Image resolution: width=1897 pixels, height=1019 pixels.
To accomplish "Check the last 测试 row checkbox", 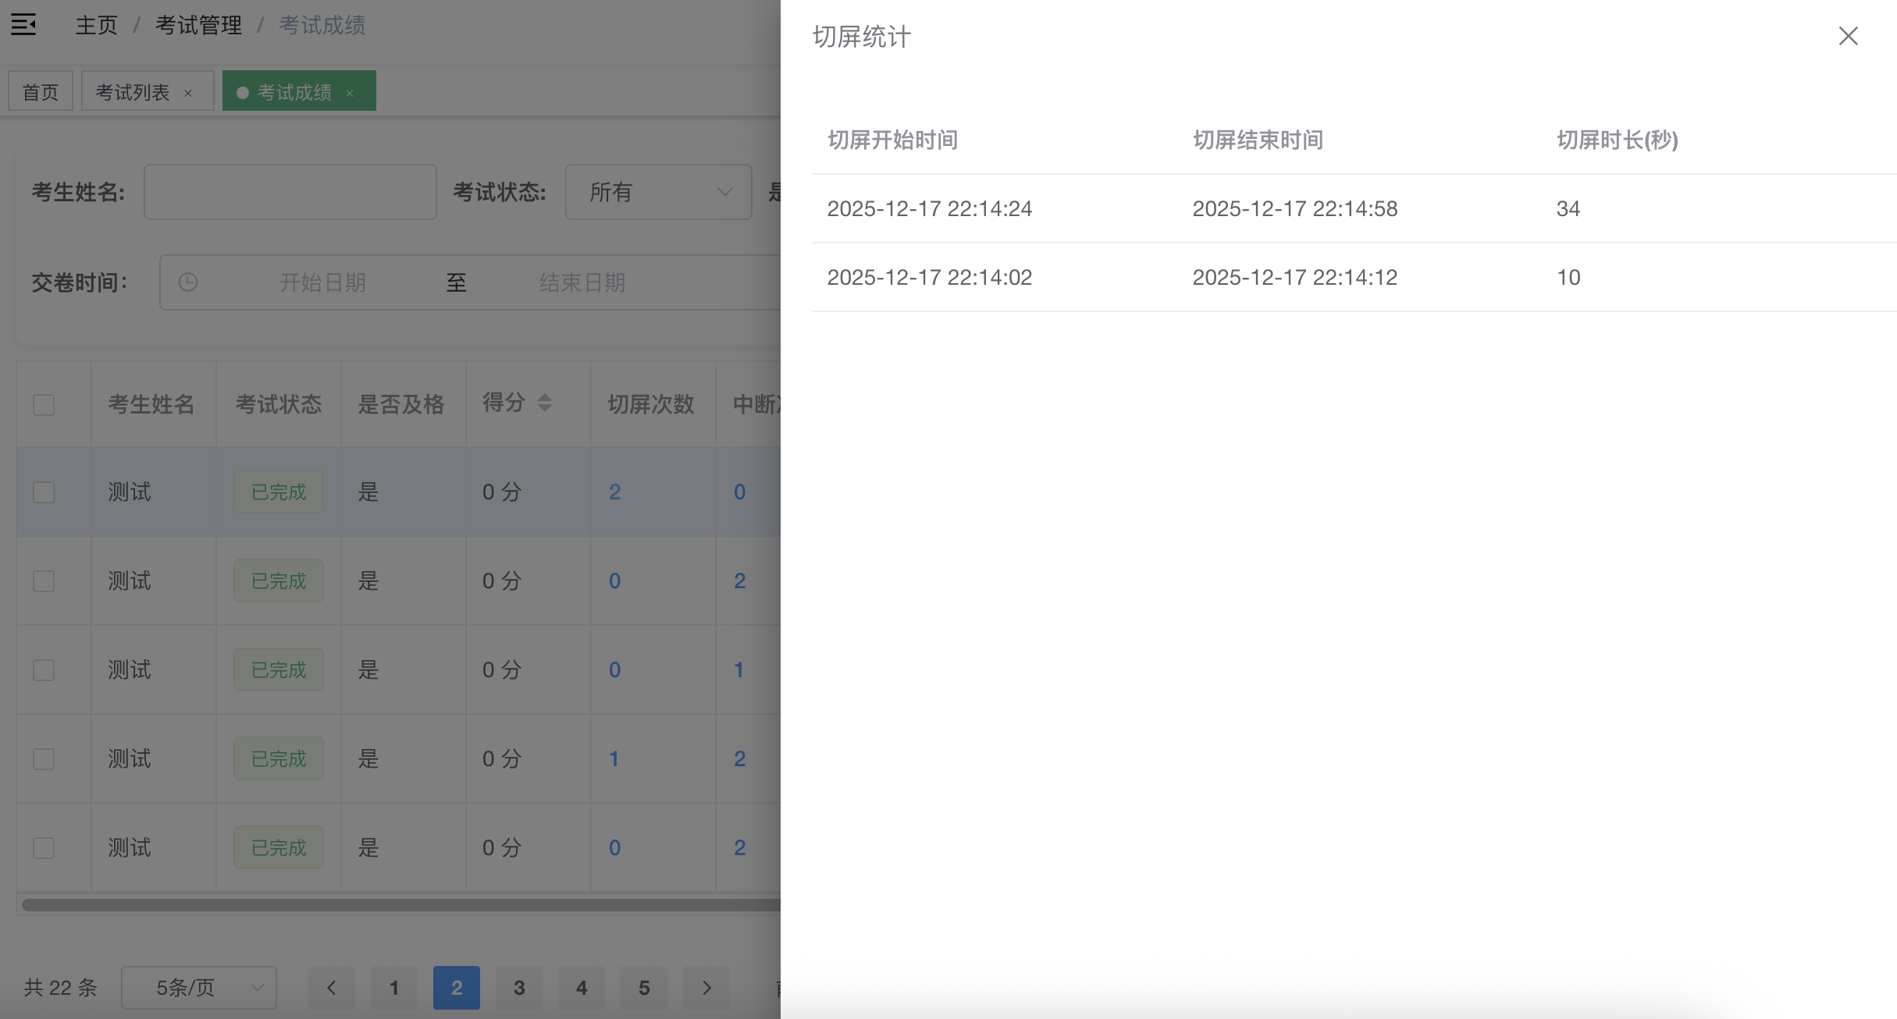I will click(43, 847).
